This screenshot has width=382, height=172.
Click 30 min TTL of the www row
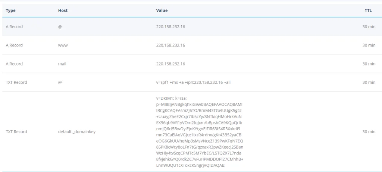[x=369, y=45]
